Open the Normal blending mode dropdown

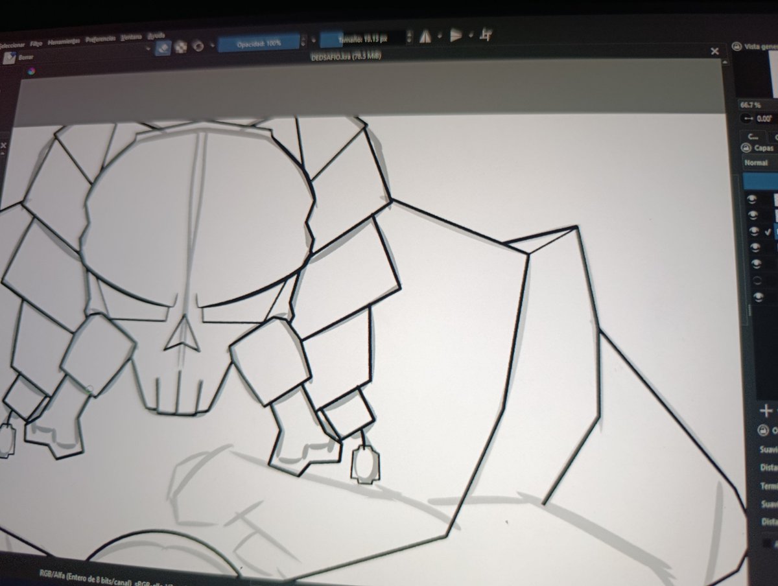click(x=760, y=163)
